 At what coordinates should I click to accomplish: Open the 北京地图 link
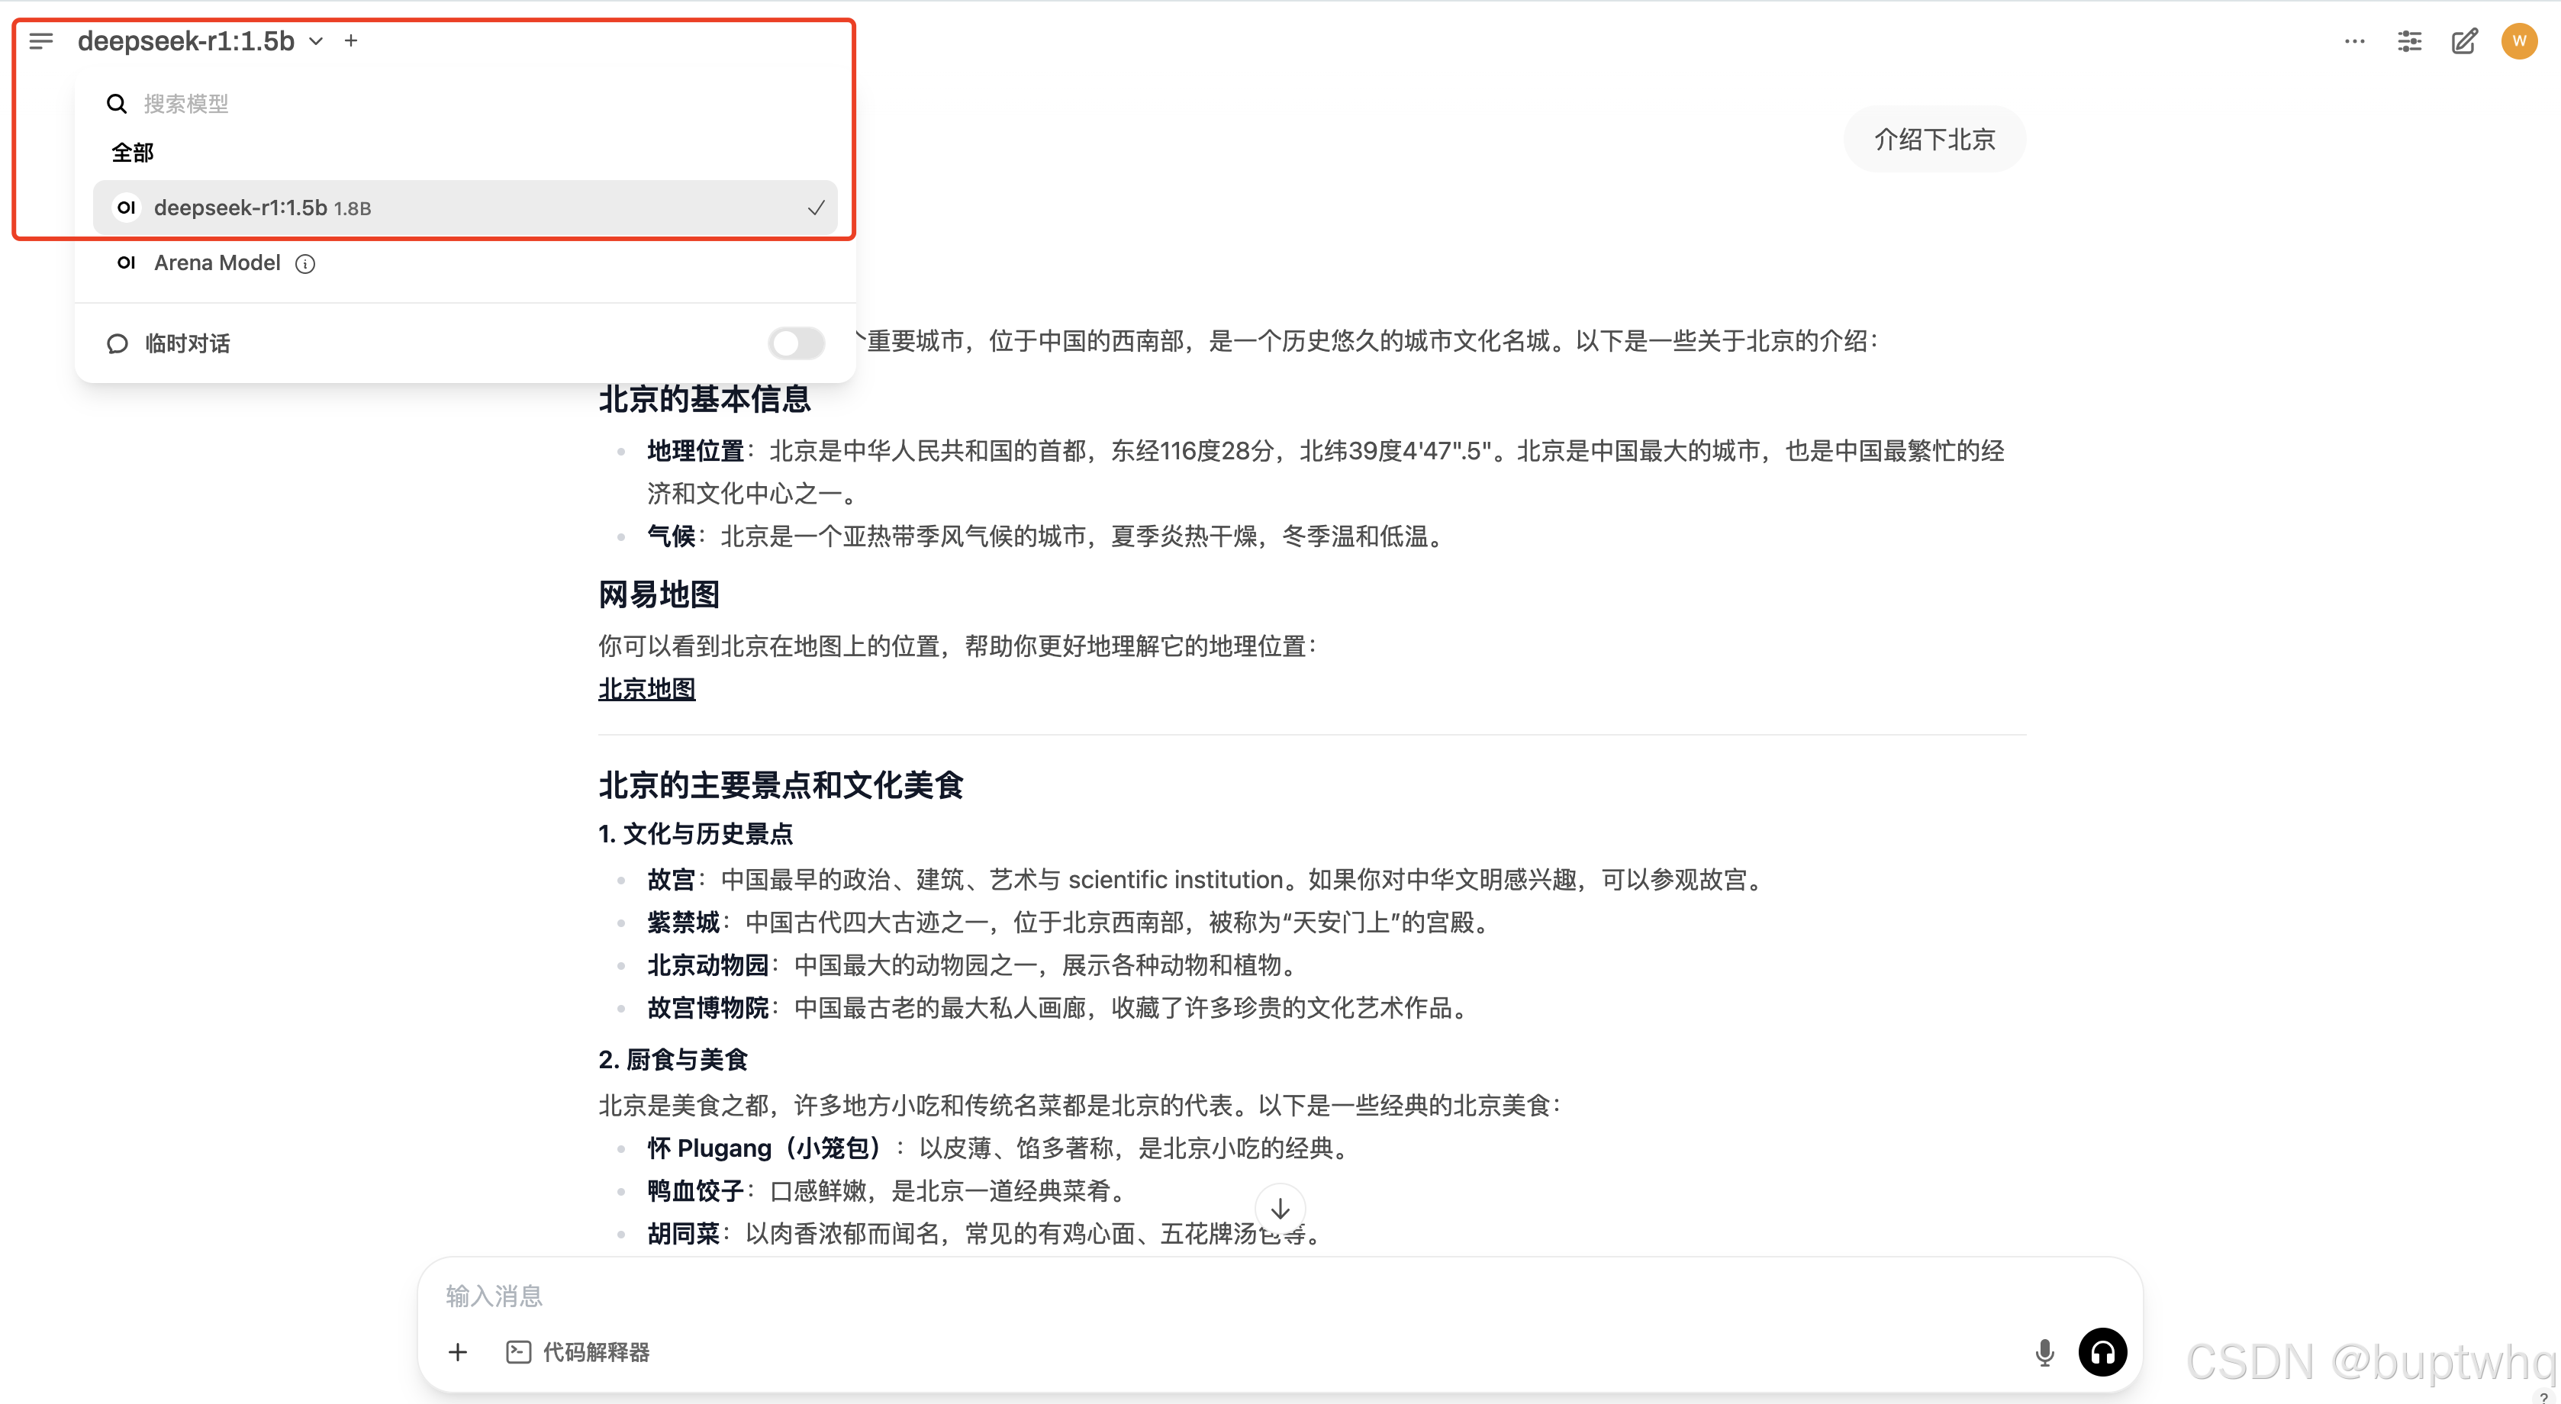tap(646, 689)
